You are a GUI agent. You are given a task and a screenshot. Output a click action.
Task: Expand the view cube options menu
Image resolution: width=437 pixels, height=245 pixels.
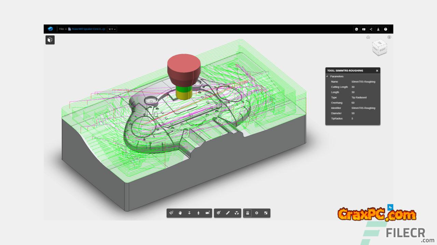(389, 37)
